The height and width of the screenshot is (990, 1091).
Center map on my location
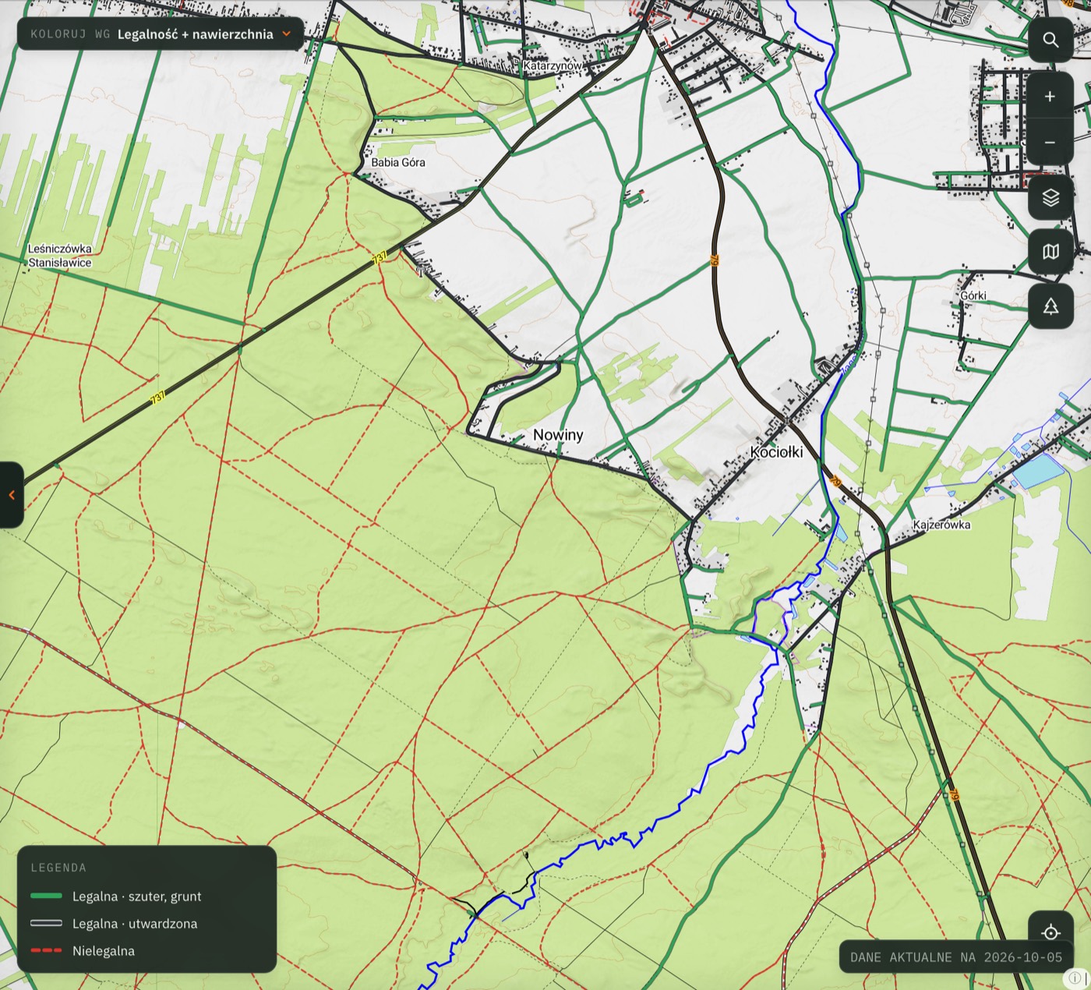[1050, 932]
